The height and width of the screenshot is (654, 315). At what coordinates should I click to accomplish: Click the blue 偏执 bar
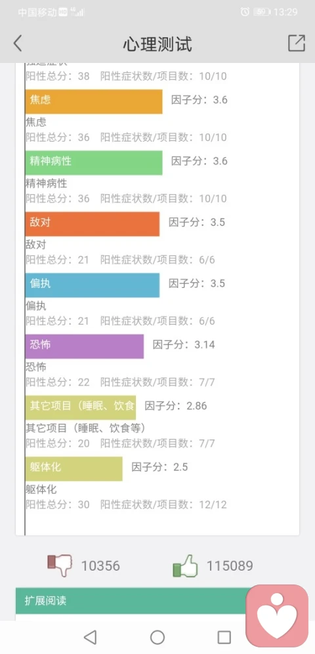pyautogui.click(x=93, y=285)
